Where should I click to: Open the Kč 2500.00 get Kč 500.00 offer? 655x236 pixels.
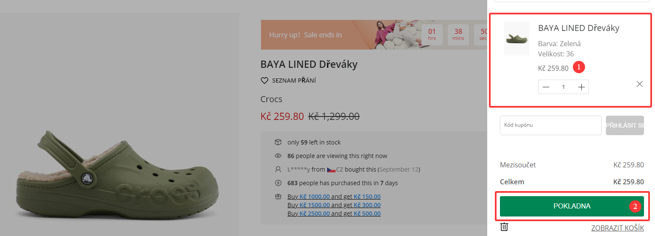coord(334,214)
